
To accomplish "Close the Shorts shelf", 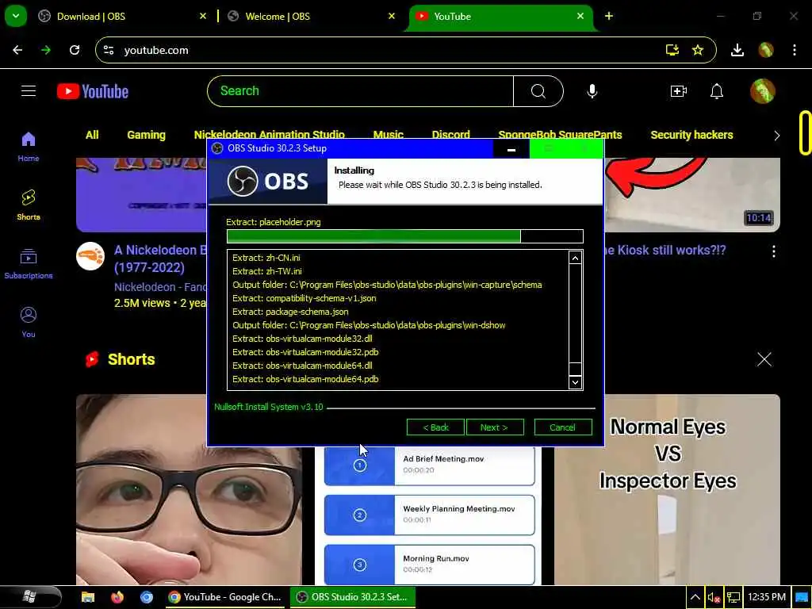I will click(764, 359).
